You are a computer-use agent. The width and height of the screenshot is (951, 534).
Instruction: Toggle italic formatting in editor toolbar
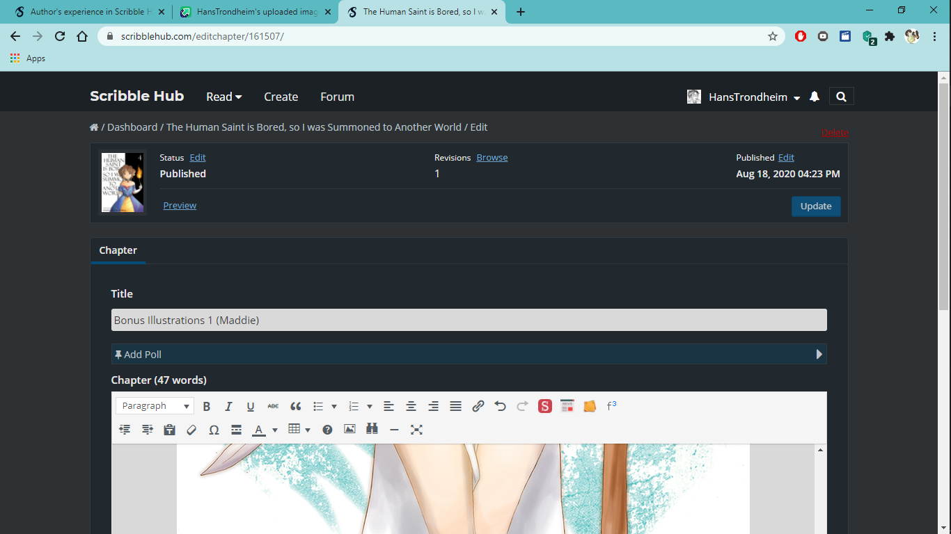[228, 406]
